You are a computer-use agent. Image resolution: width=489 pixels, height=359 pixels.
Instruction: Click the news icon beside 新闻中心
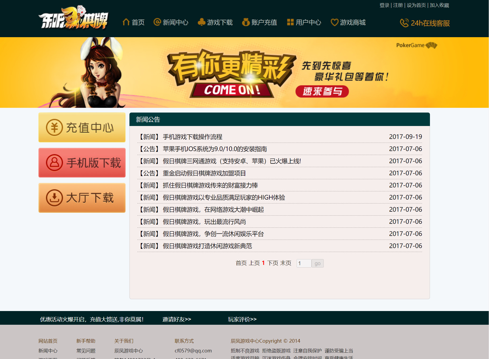click(157, 22)
